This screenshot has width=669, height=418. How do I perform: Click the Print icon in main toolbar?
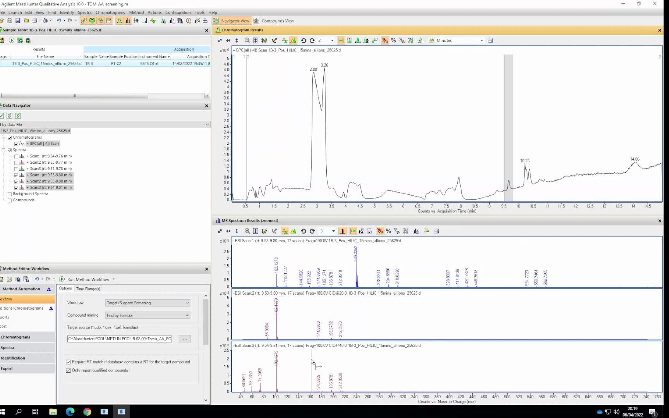(34, 21)
